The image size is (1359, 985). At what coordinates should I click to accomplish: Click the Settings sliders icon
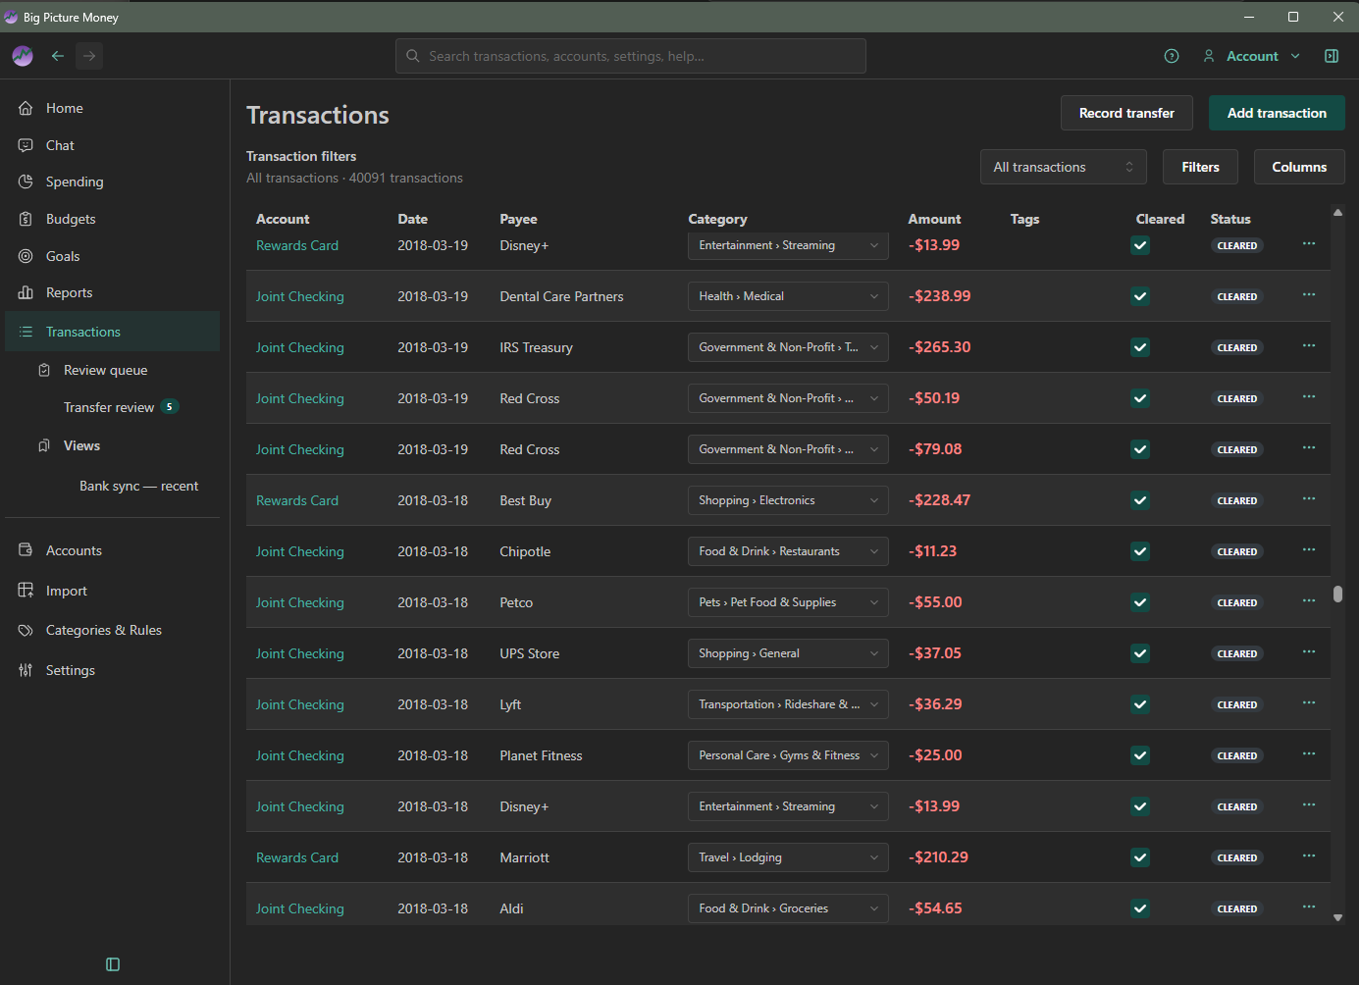coord(26,670)
